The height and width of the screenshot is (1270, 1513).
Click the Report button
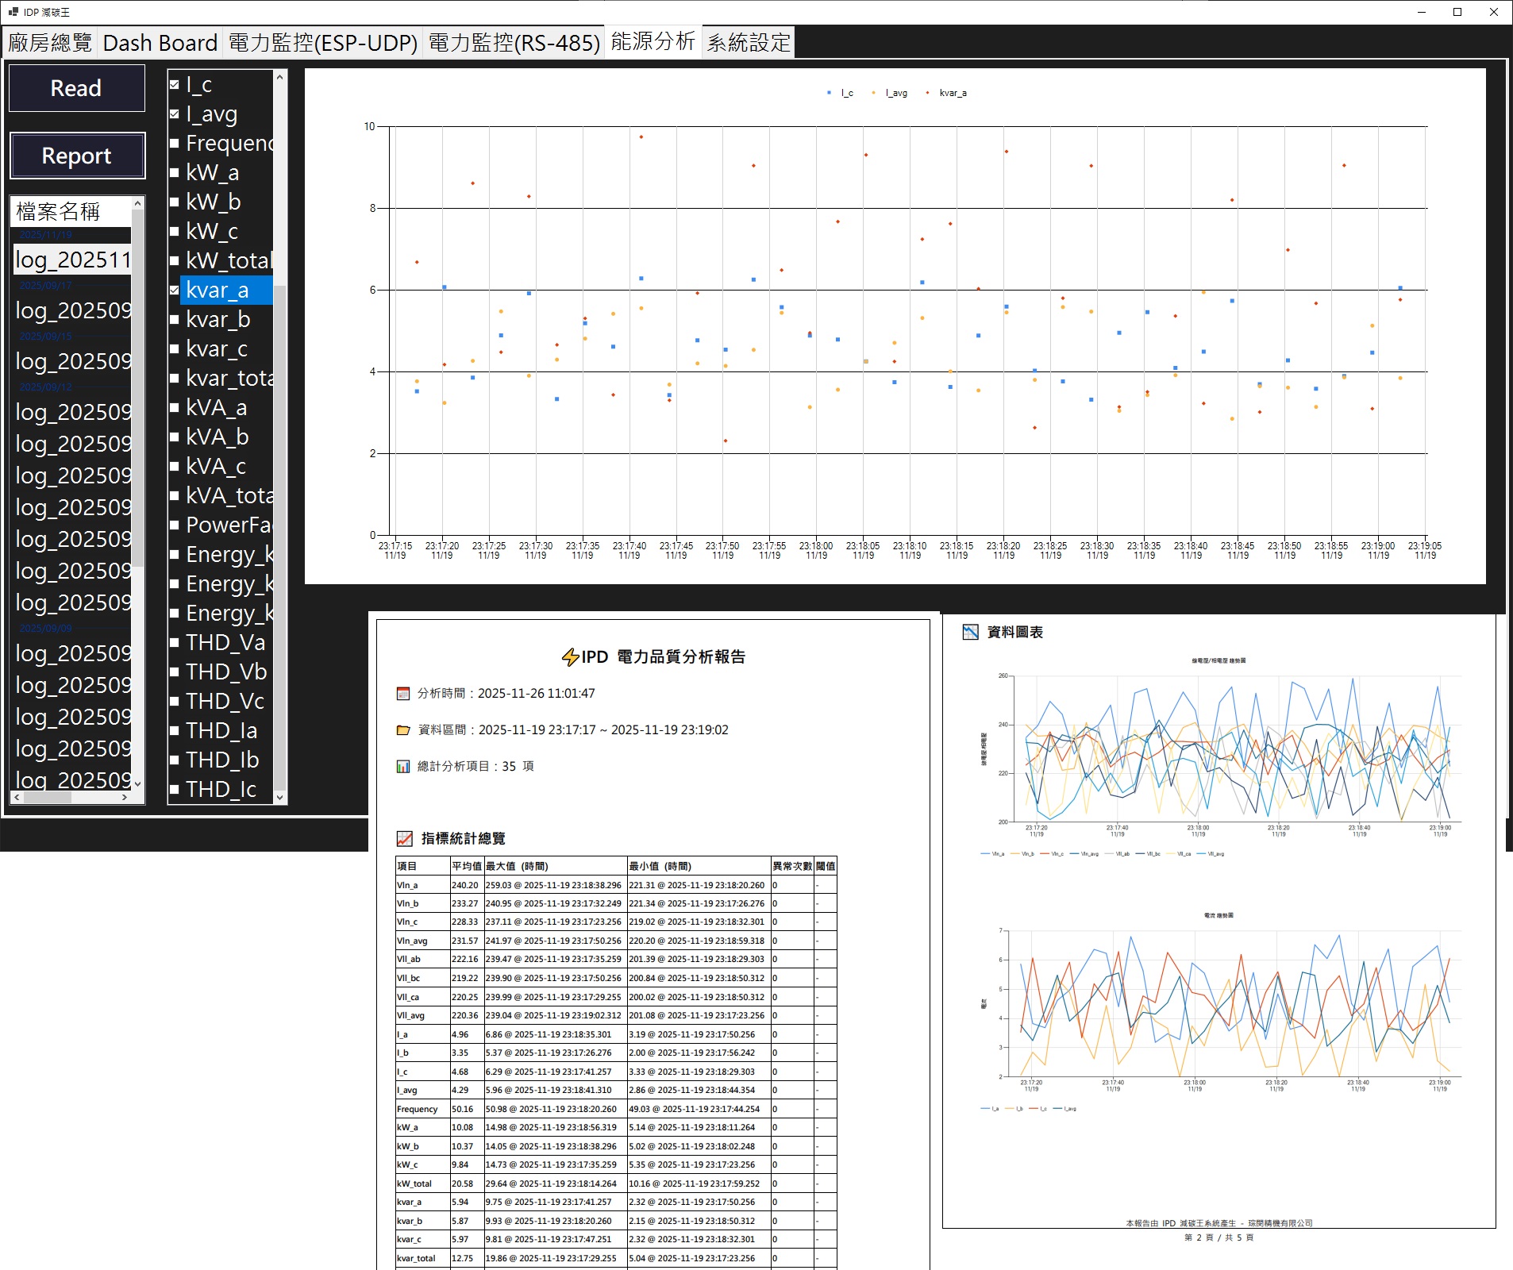(x=77, y=156)
